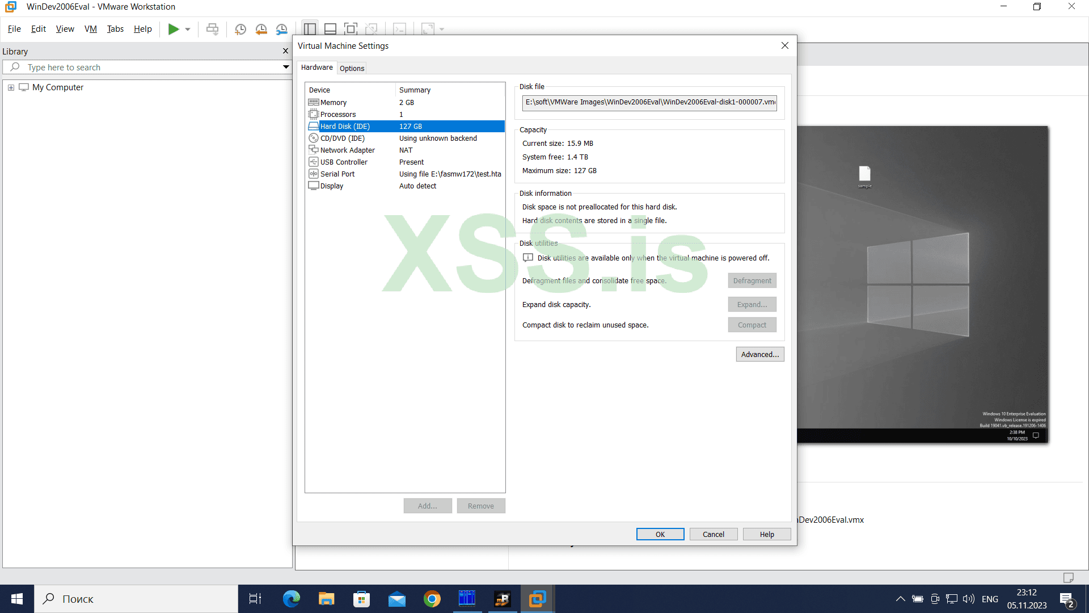This screenshot has height=613, width=1089.
Task: Expand the My Computer tree item
Action: pyautogui.click(x=11, y=87)
